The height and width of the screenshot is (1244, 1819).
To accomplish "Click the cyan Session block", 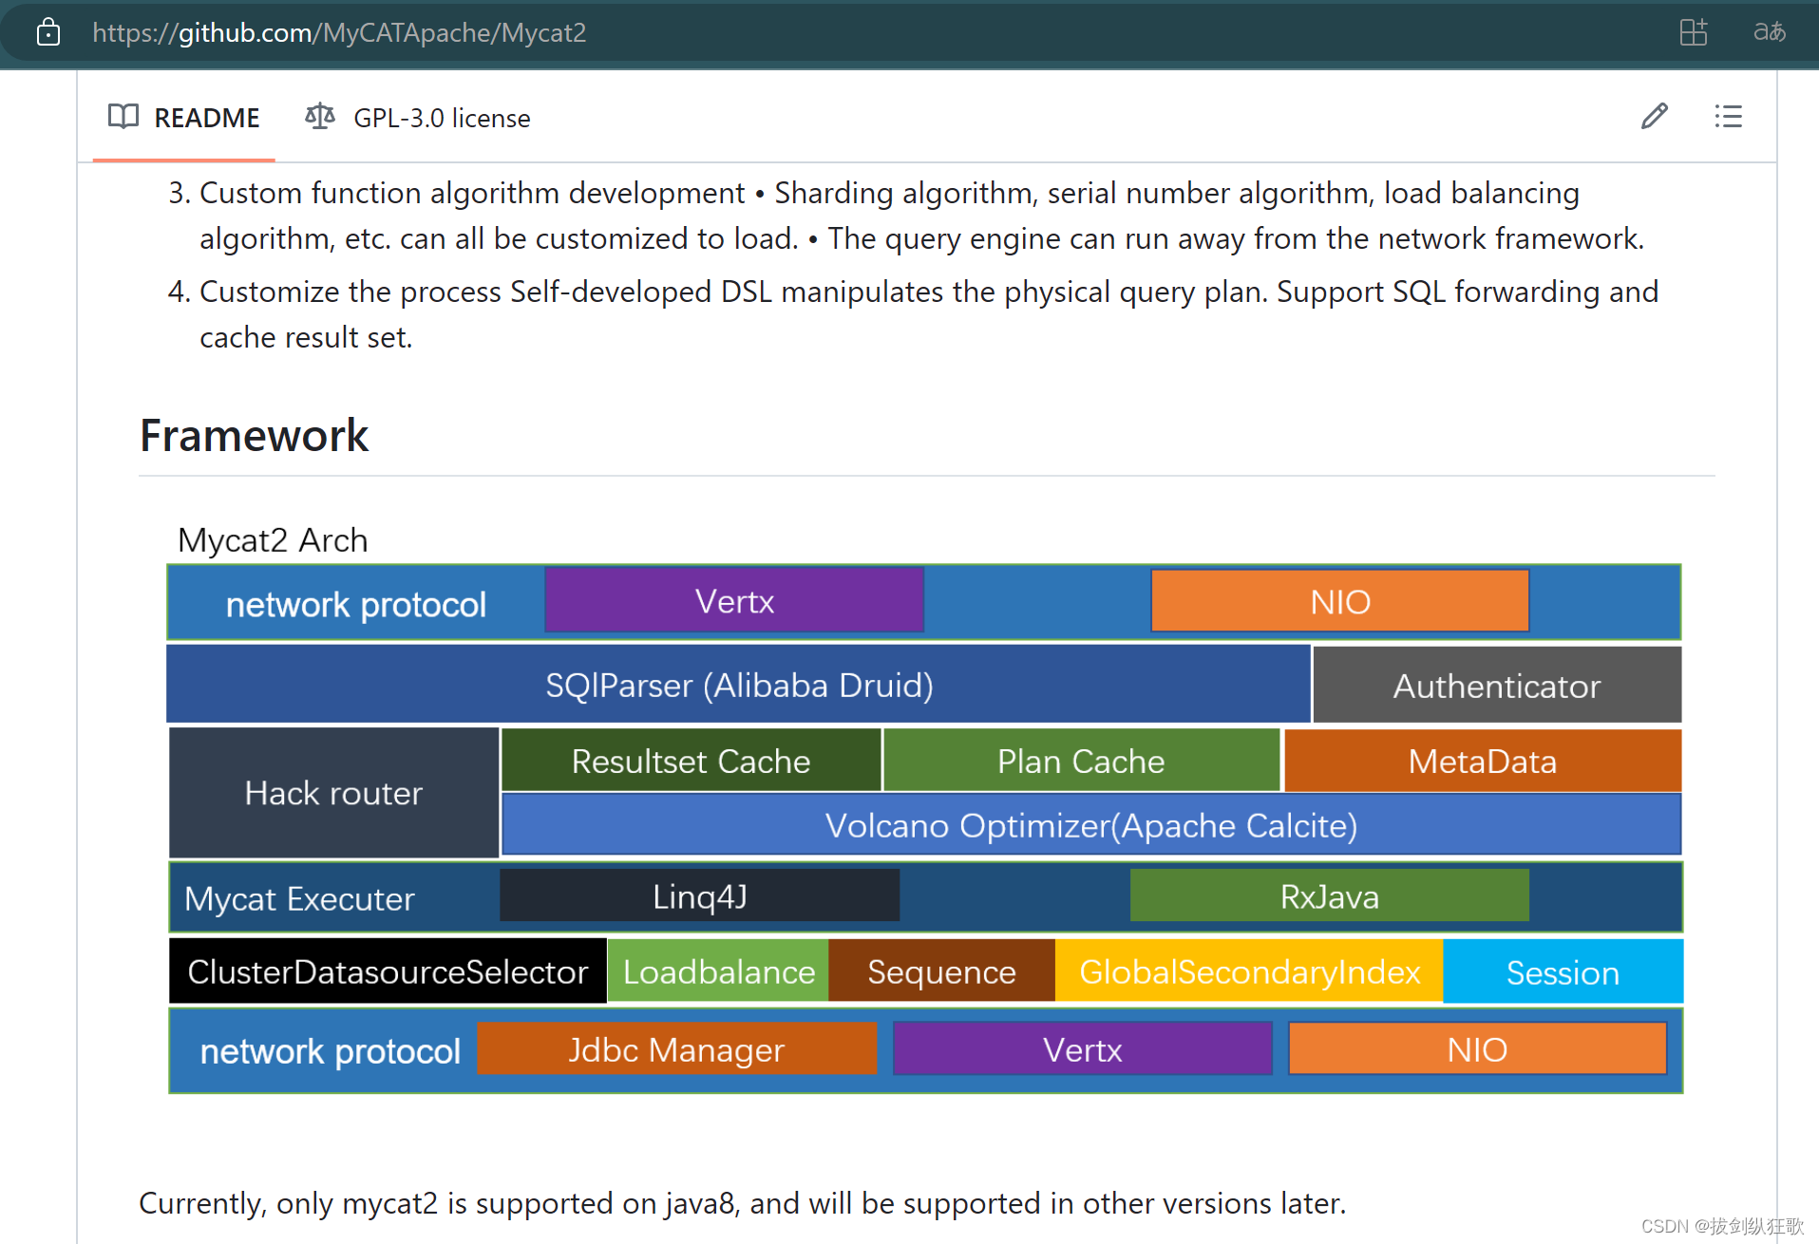I will point(1563,971).
